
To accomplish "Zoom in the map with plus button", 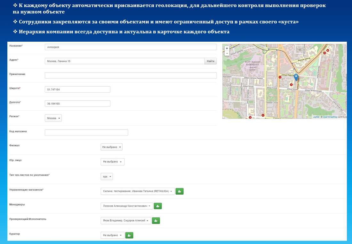I will coord(227,48).
